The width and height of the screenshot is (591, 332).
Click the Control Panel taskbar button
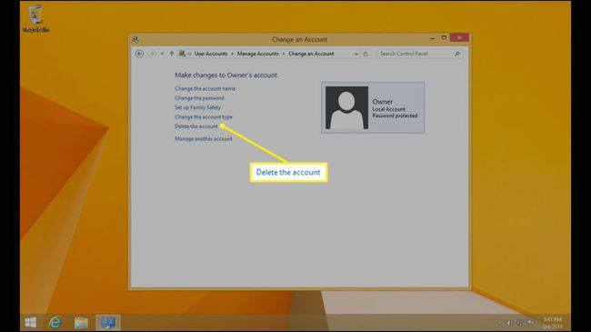[x=108, y=323]
